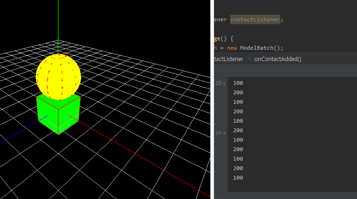Open the tactListener class breadcrumb item
Image resolution: width=357 pixels, height=199 pixels.
[x=229, y=59]
